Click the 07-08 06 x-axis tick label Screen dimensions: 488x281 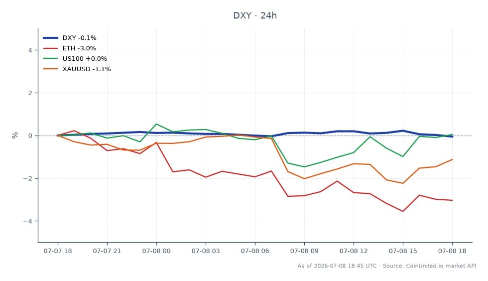coord(255,251)
